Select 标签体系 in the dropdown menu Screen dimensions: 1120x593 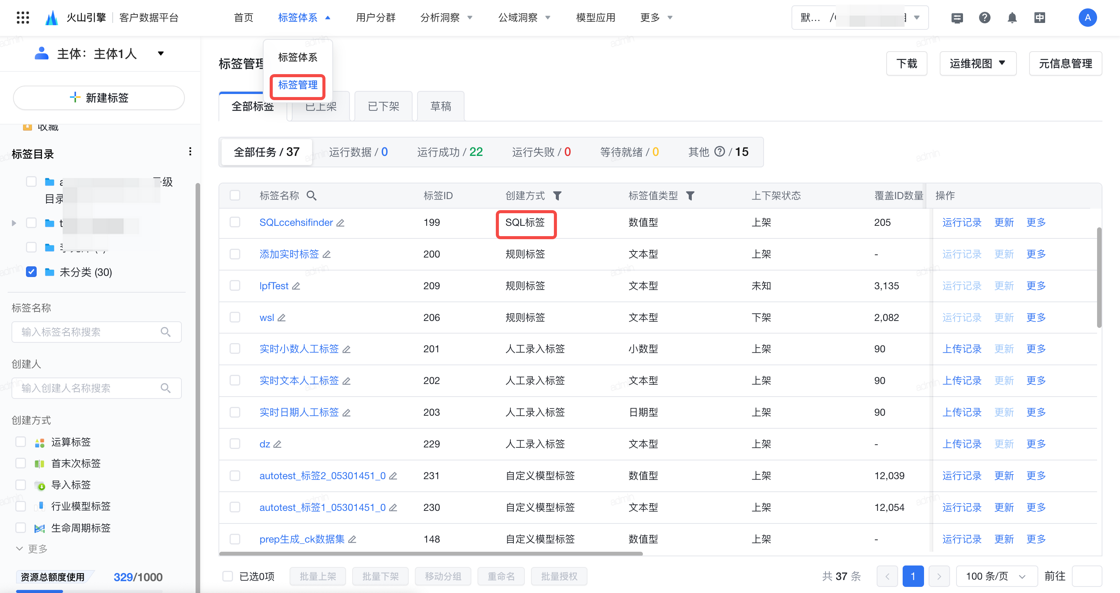[x=298, y=57]
